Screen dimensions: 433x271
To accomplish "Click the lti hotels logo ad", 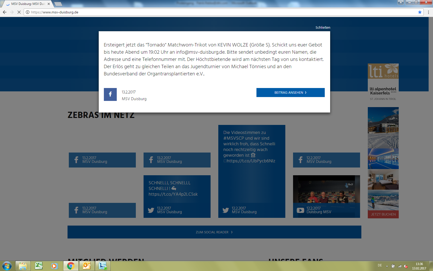I will point(383,71).
